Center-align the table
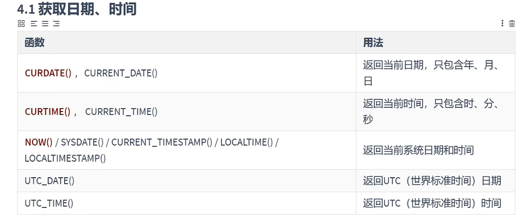The height and width of the screenshot is (216, 519). point(45,24)
